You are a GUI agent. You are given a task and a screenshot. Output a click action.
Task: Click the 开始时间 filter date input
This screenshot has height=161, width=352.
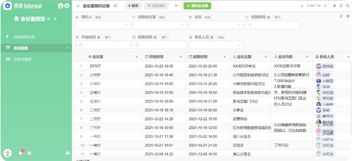coord(103,45)
